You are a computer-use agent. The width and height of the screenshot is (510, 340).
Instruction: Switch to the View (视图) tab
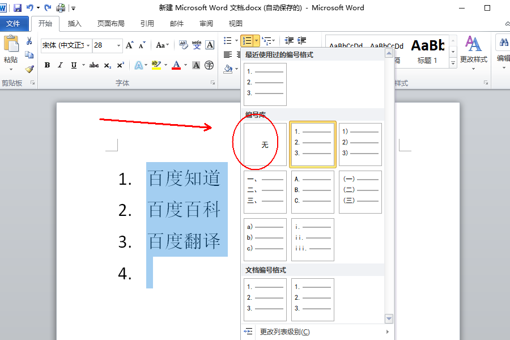pyautogui.click(x=236, y=23)
